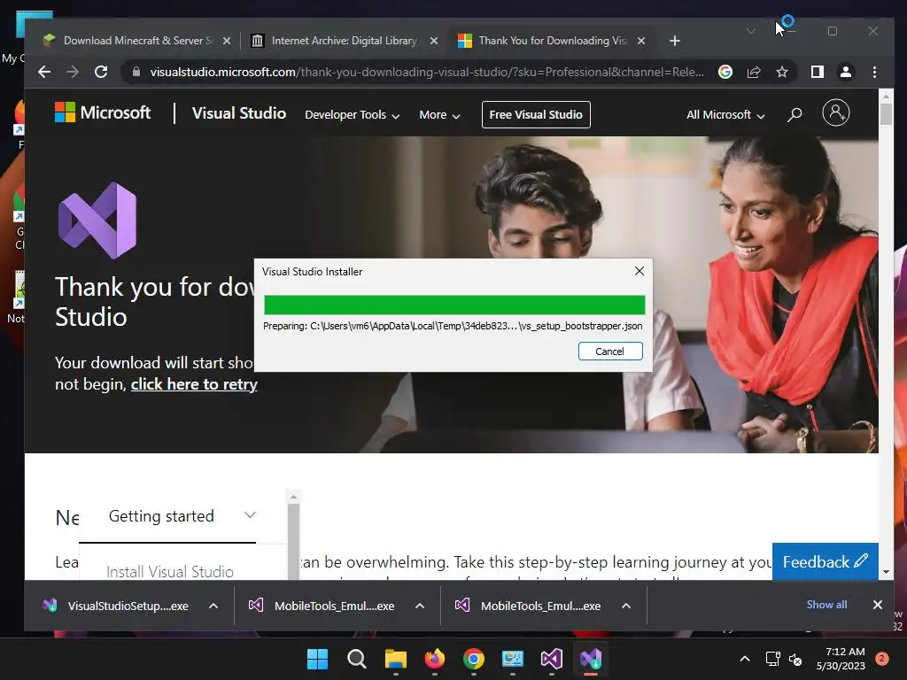
Task: Click the sign-in account icon
Action: tap(836, 112)
